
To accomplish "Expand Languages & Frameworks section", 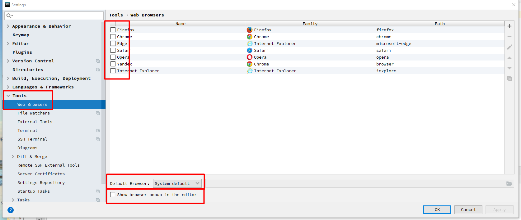I will tap(8, 87).
